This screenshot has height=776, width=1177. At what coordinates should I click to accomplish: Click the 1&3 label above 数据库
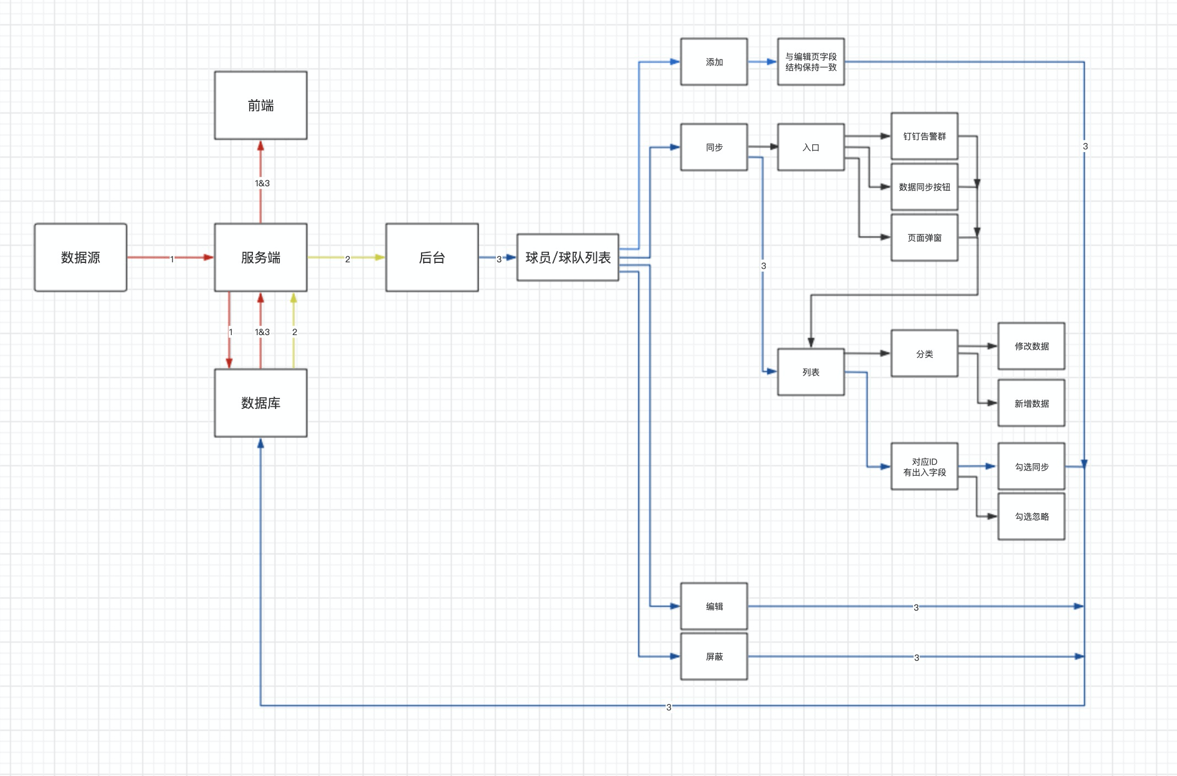pyautogui.click(x=262, y=332)
